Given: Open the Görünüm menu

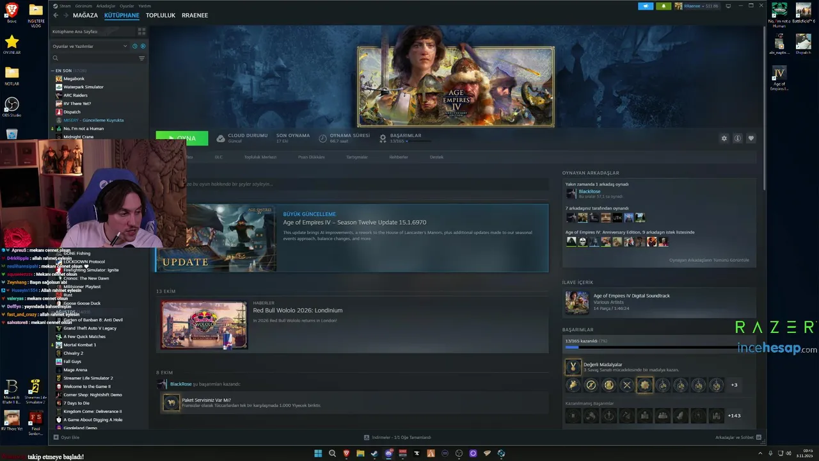Looking at the screenshot, I should pyautogui.click(x=84, y=6).
